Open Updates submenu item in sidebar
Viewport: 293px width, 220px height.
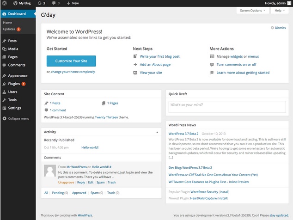click(x=12, y=29)
